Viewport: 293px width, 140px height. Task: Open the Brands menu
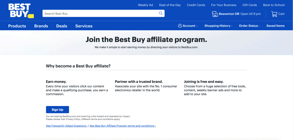(41, 26)
